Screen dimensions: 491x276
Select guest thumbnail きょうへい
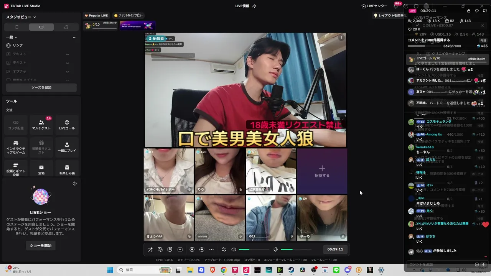[169, 218]
